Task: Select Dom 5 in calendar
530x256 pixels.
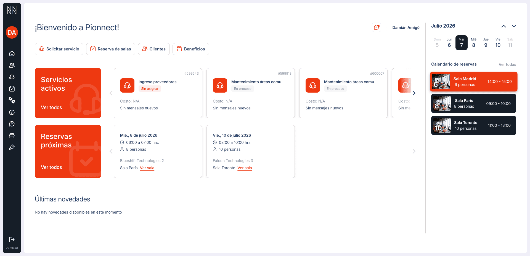Action: [x=437, y=43]
